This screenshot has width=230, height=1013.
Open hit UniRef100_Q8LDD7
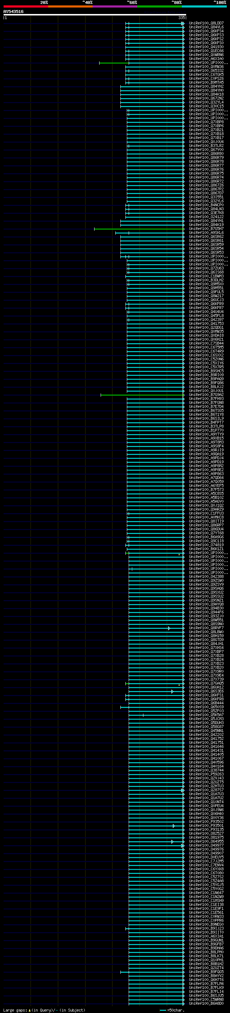point(206,23)
